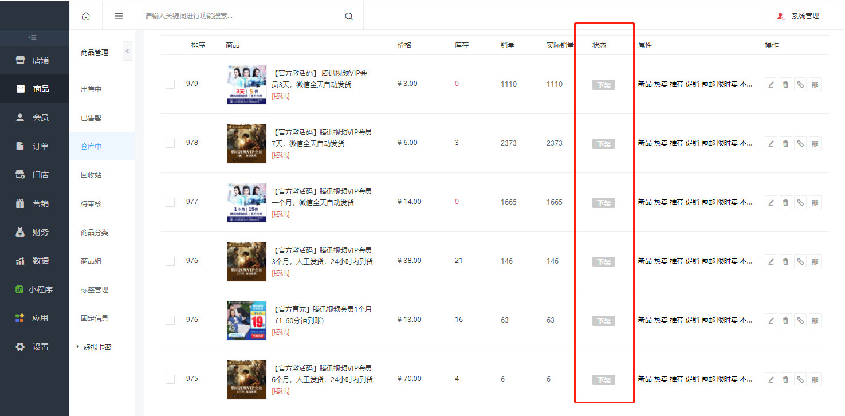Image resolution: width=845 pixels, height=416 pixels.
Task: Delete the ¥13.00 product via trash icon
Action: click(786, 321)
